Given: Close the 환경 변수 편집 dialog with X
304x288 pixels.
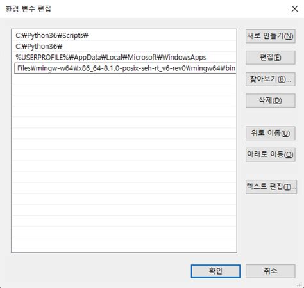Looking at the screenshot, I should click(x=294, y=9).
